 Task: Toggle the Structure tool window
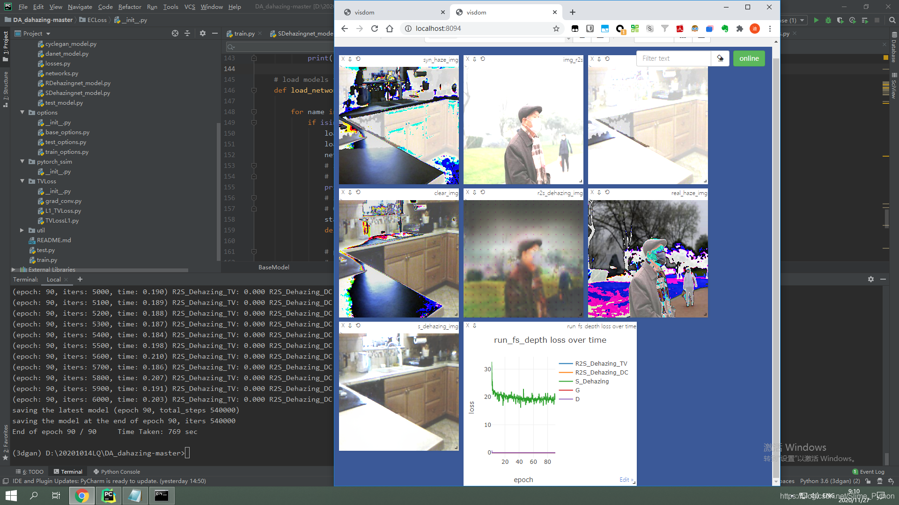coord(6,89)
